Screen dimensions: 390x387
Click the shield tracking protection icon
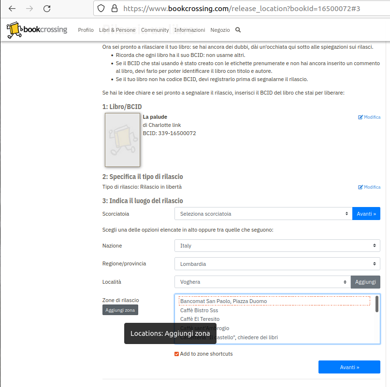[101, 8]
